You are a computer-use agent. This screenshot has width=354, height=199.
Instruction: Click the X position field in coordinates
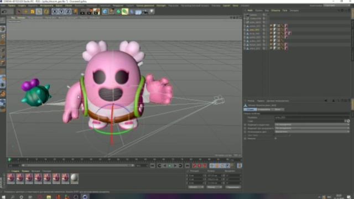(196, 176)
